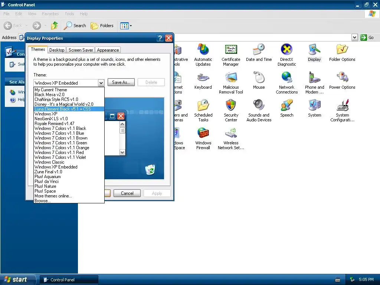Toggle the Folders pane button

102,26
